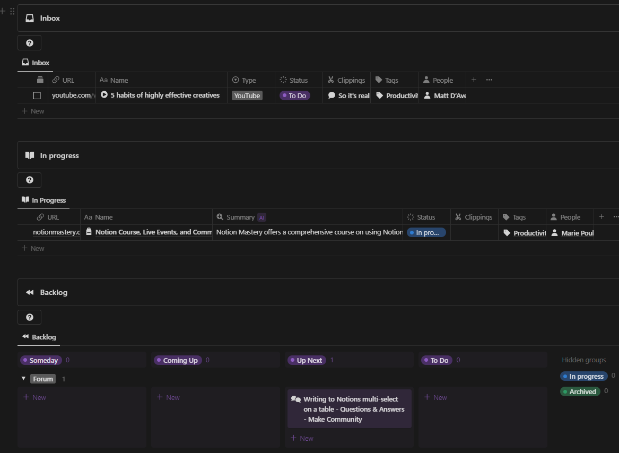Expand the Hidden groups section

click(x=583, y=360)
